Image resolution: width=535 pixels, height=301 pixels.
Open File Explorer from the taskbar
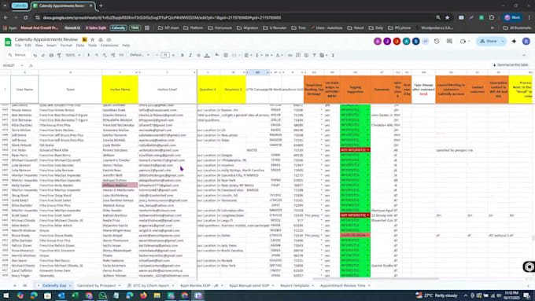coord(157,295)
